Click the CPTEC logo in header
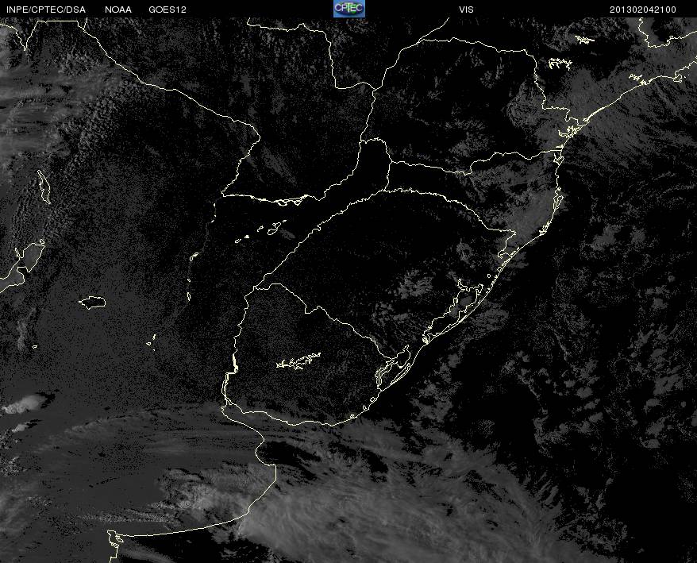 [349, 9]
